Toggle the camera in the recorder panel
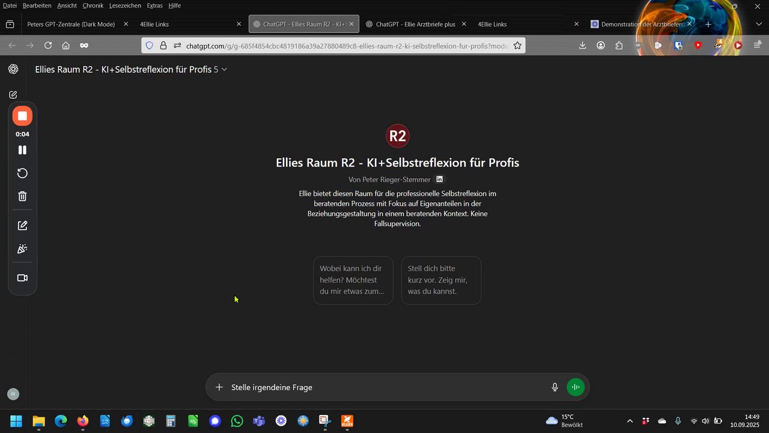 tap(22, 278)
